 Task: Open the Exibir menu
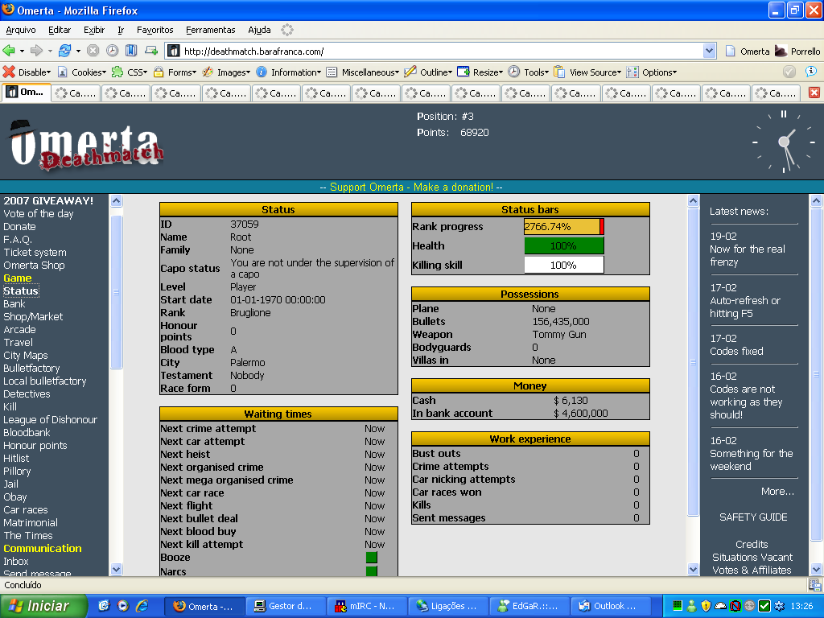94,30
